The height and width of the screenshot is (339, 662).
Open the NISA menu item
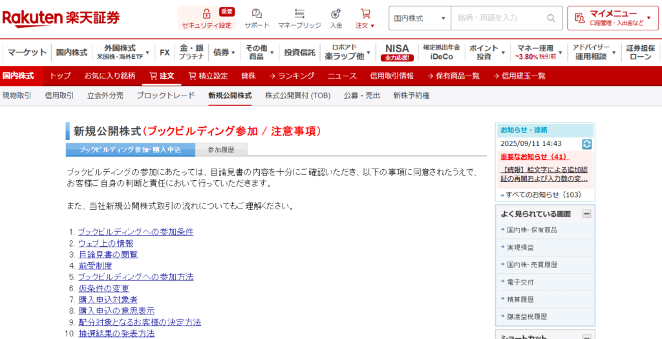(x=397, y=52)
